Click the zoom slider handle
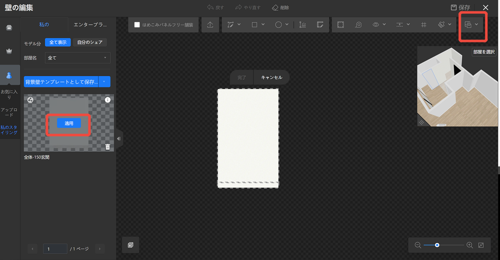Image resolution: width=500 pixels, height=260 pixels. [x=437, y=245]
